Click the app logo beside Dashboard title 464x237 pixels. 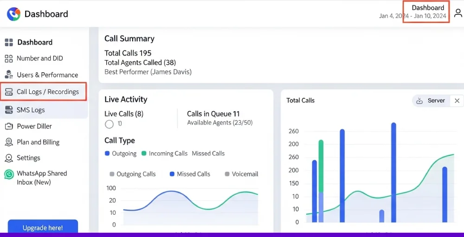[x=13, y=14]
